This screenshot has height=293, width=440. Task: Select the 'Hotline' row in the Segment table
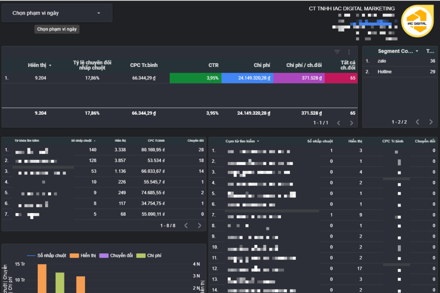click(x=400, y=72)
